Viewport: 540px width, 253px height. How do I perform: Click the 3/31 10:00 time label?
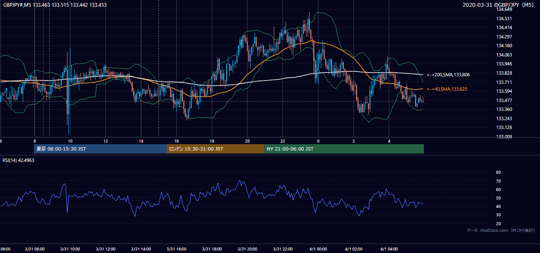(70, 249)
